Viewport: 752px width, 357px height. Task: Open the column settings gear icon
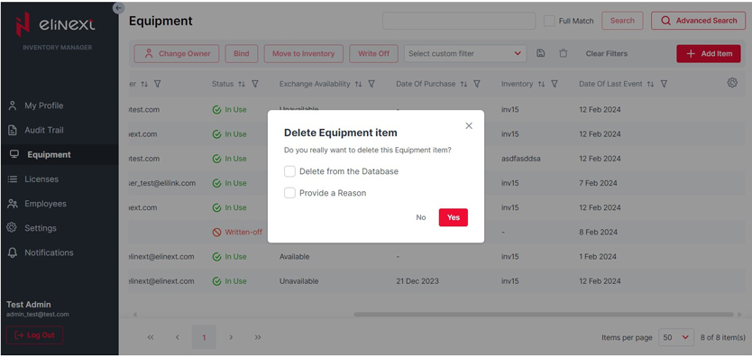coord(732,82)
